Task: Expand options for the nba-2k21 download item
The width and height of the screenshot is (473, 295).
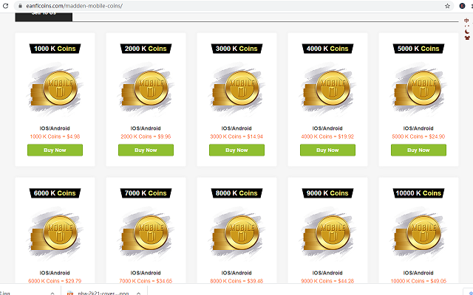Action: tap(138, 293)
